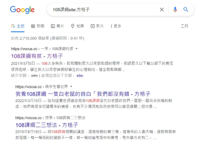Viewport: 199px width, 146px height.
Task: Start voice search with the microphone icon
Action: click(x=175, y=9)
